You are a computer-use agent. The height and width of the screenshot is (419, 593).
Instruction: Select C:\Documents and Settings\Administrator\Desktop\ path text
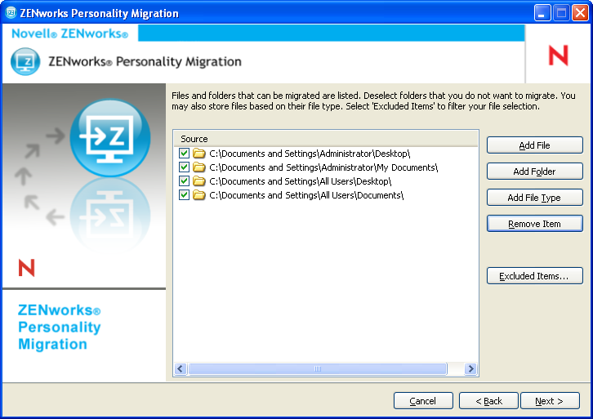click(310, 154)
